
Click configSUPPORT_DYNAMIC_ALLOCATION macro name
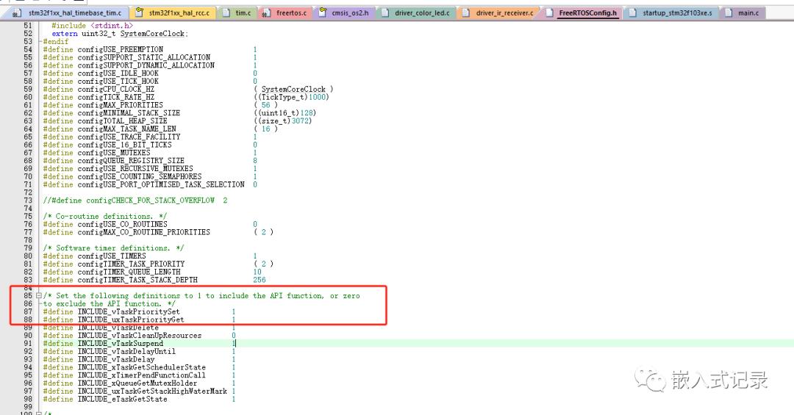[146, 65]
